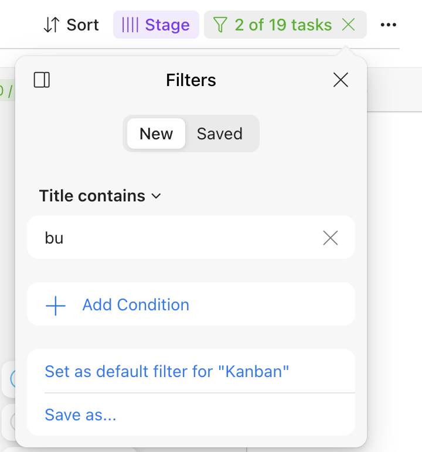Click the filter text field containing "bu"
This screenshot has width=422, height=452.
pos(176,238)
